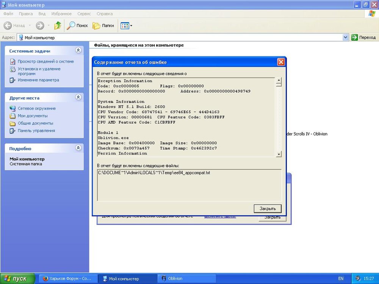Click the Exception Information heading line
The width and height of the screenshot is (379, 284).
click(125, 81)
